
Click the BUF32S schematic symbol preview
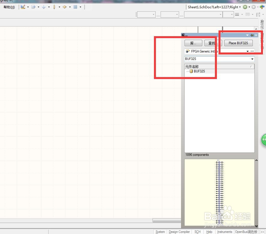(220, 193)
